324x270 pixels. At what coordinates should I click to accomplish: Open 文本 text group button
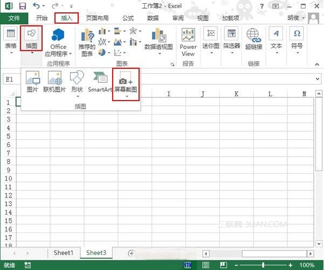276,41
